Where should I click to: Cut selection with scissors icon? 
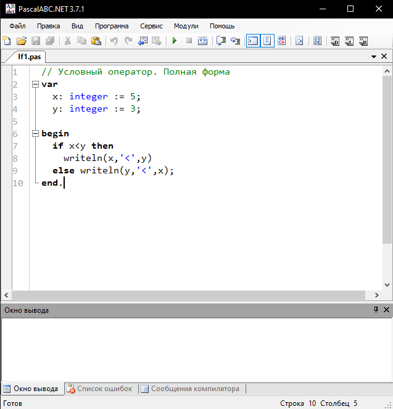67,41
